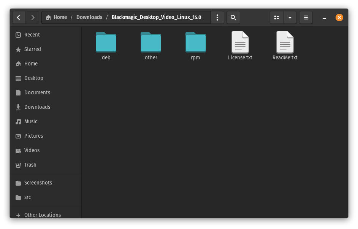Open the src bookmark
The width and height of the screenshot is (358, 229).
click(46, 197)
